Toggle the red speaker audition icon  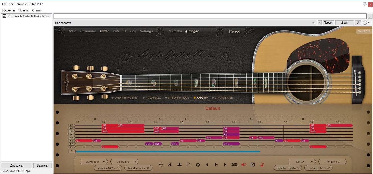tap(244, 165)
